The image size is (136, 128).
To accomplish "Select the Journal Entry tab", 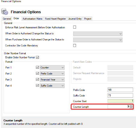I will [x=75, y=19].
